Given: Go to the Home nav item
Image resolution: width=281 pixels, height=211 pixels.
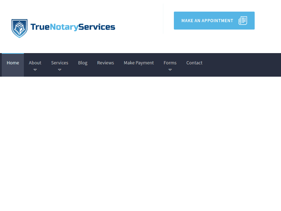Looking at the screenshot, I should pos(13,63).
